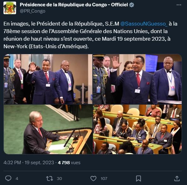Viewport: 187px width, 185px height.
Task: Open the @SassouNGuesso_ mention link
Action: pos(144,24)
